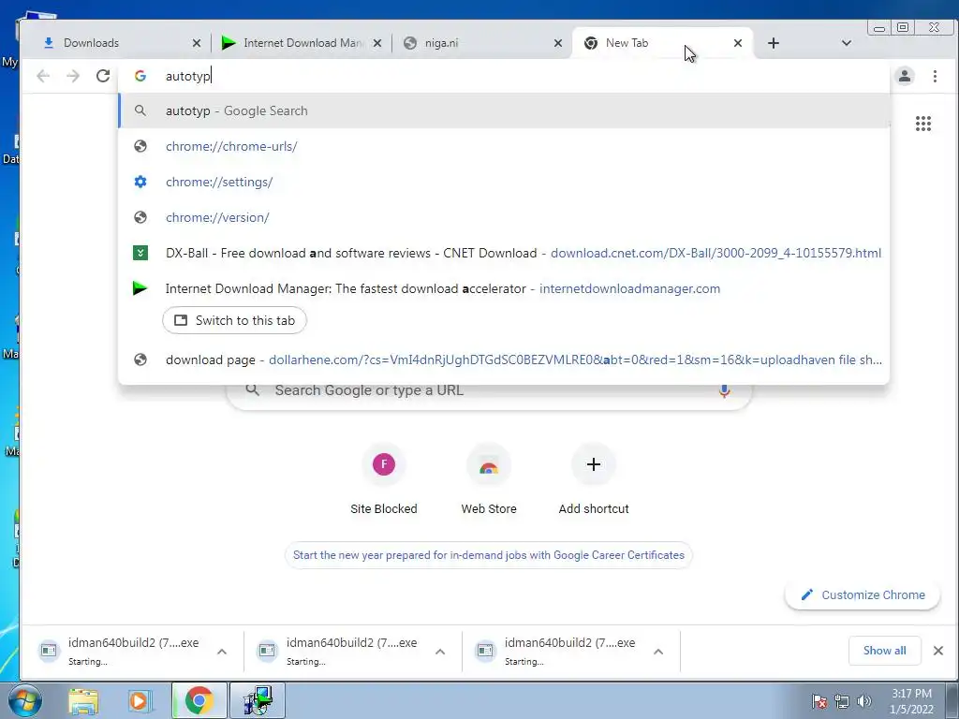Screen dimensions: 959x719
Task: Click the network tray icon
Action: pos(842,701)
